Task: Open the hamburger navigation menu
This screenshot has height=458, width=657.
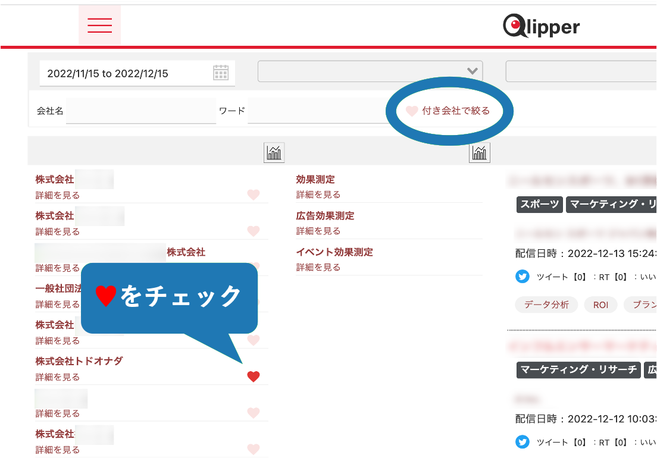Action: click(x=99, y=25)
